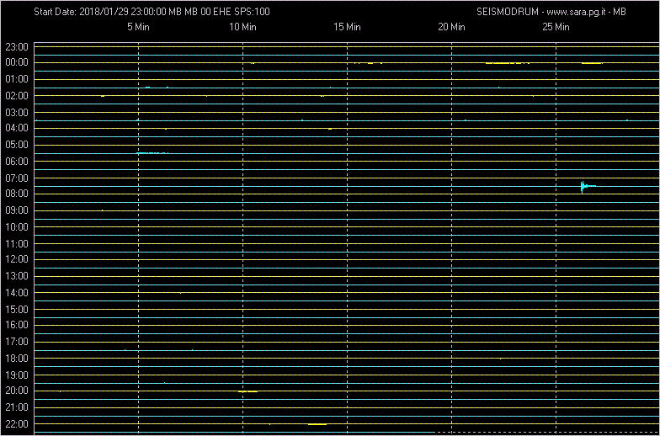Select the 25 Min axis label
Screen dimensions: 660x436
tap(556, 27)
